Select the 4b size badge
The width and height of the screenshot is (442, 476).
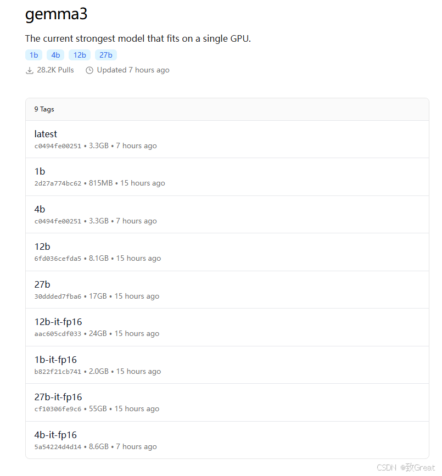[x=55, y=55]
